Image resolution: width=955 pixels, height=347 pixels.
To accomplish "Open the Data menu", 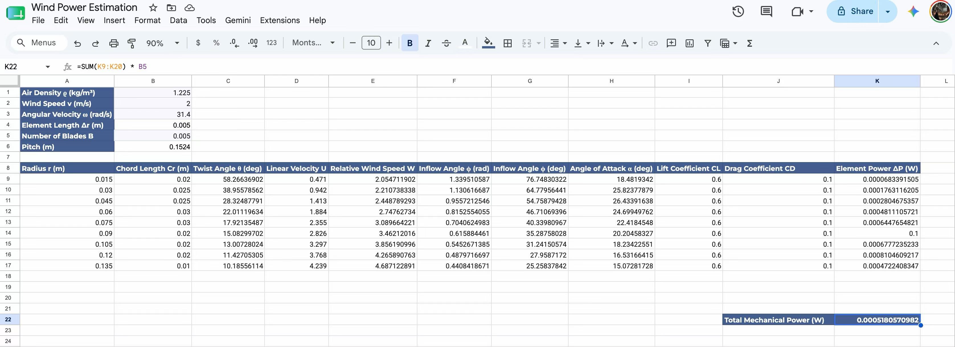I will (178, 21).
